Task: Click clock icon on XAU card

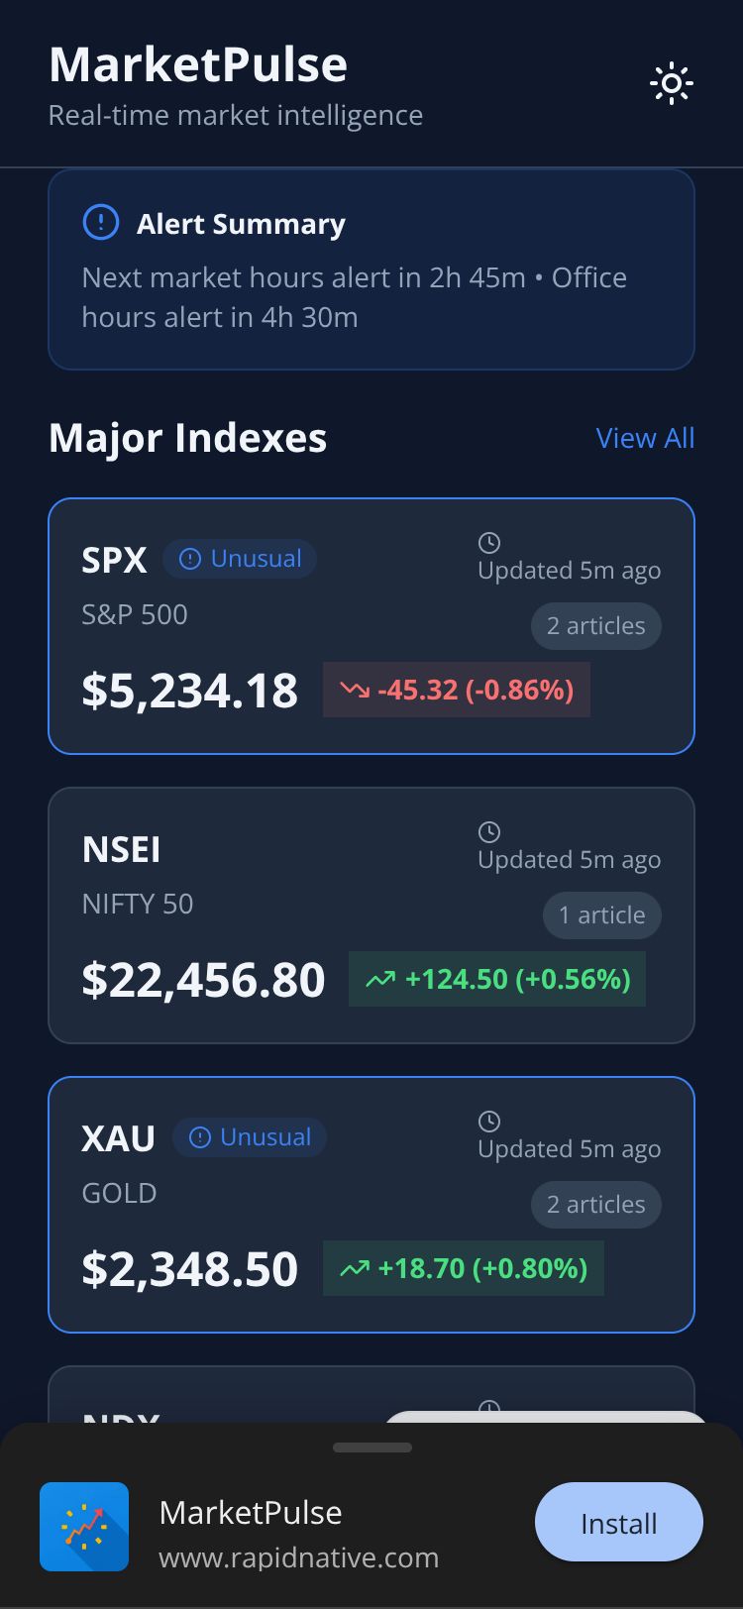Action: (488, 1122)
